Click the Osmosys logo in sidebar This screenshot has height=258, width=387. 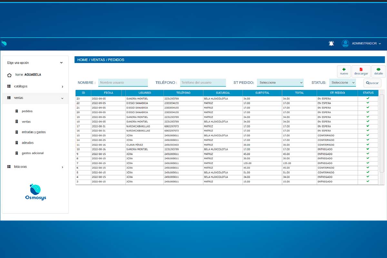coord(35,192)
